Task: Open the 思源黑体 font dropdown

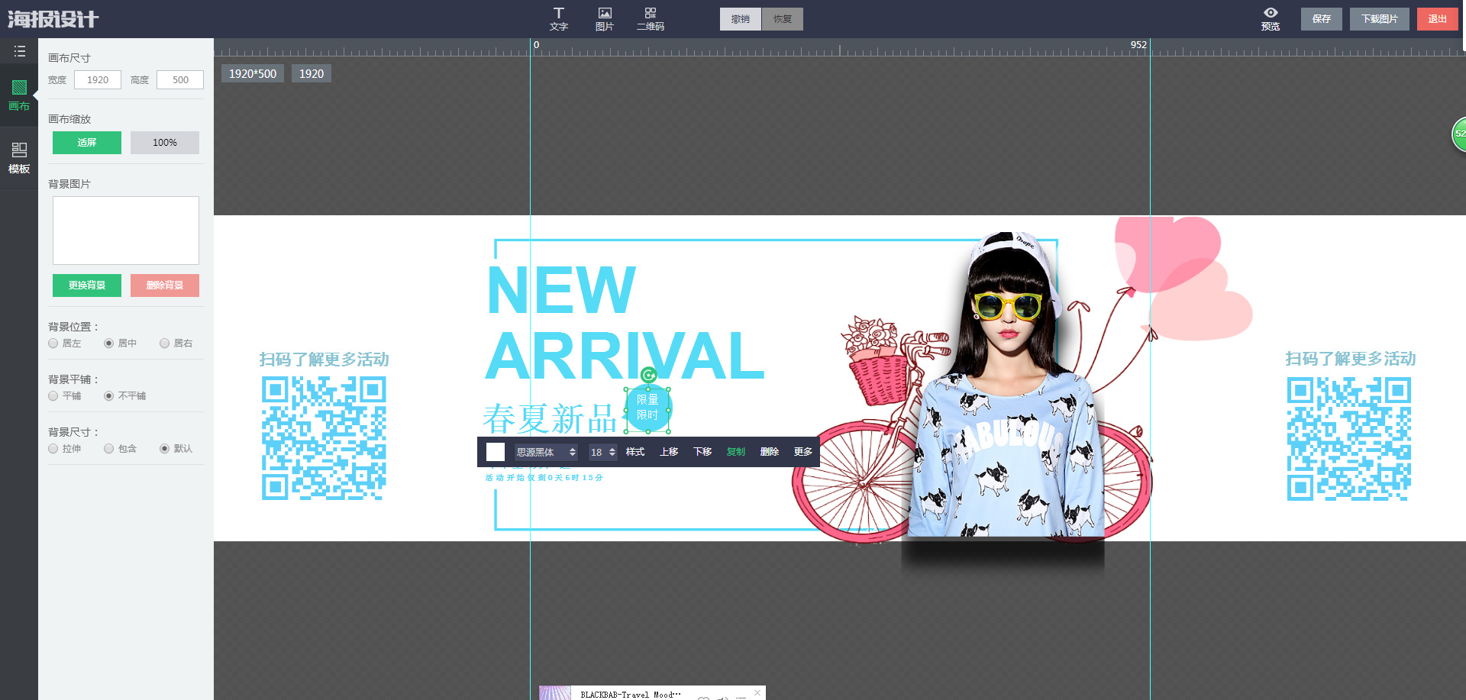Action: point(545,452)
